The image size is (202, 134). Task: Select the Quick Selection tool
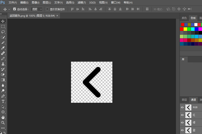point(3,37)
